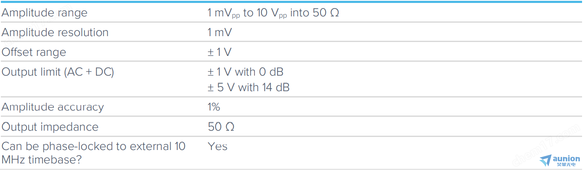This screenshot has height=171, width=585.
Task: Click the 1% accuracy value
Action: coord(214,107)
